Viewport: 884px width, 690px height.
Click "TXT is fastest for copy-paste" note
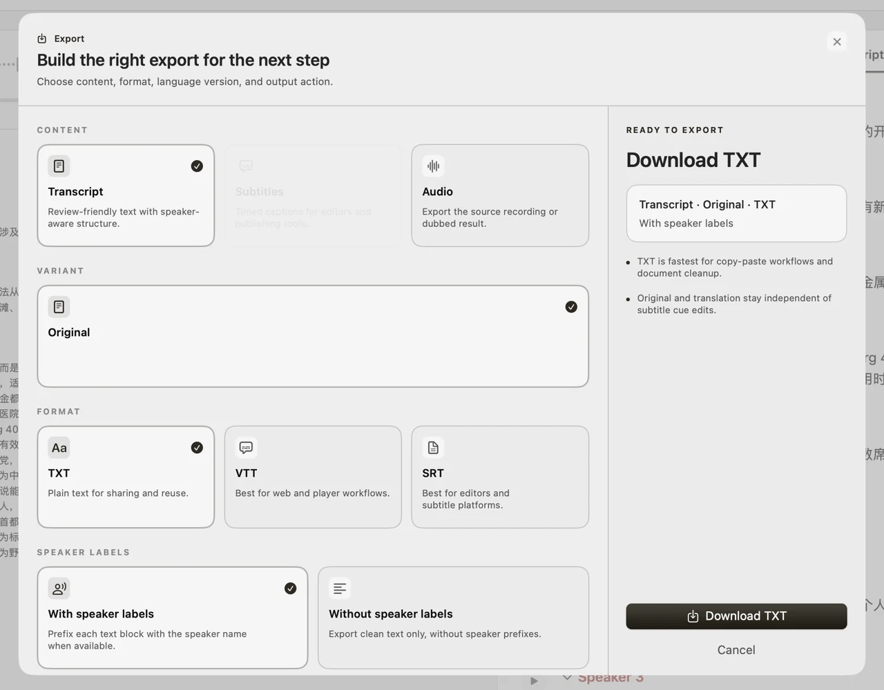coord(735,267)
